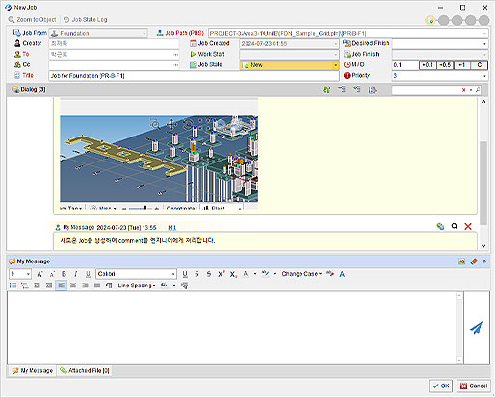Toggle Italic formatting in the editor toolbar
Image resolution: width=496 pixels, height=398 pixels.
[76, 274]
